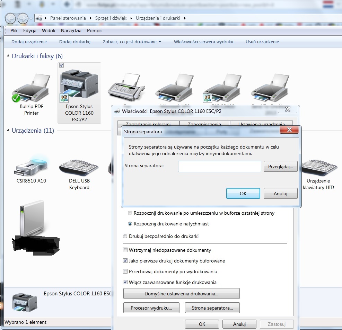Expand breadcrumb arrow after 'Panel sterowania'
Viewport: 342px width, 330px height.
(90, 18)
